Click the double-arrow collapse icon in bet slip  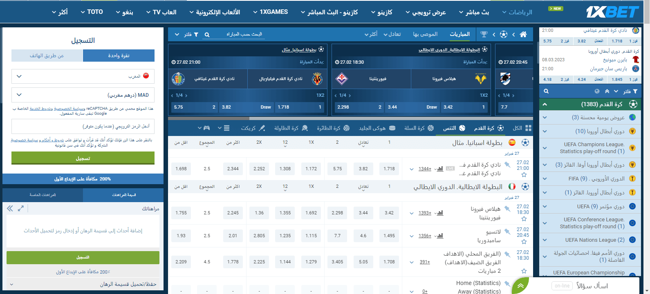click(x=10, y=208)
